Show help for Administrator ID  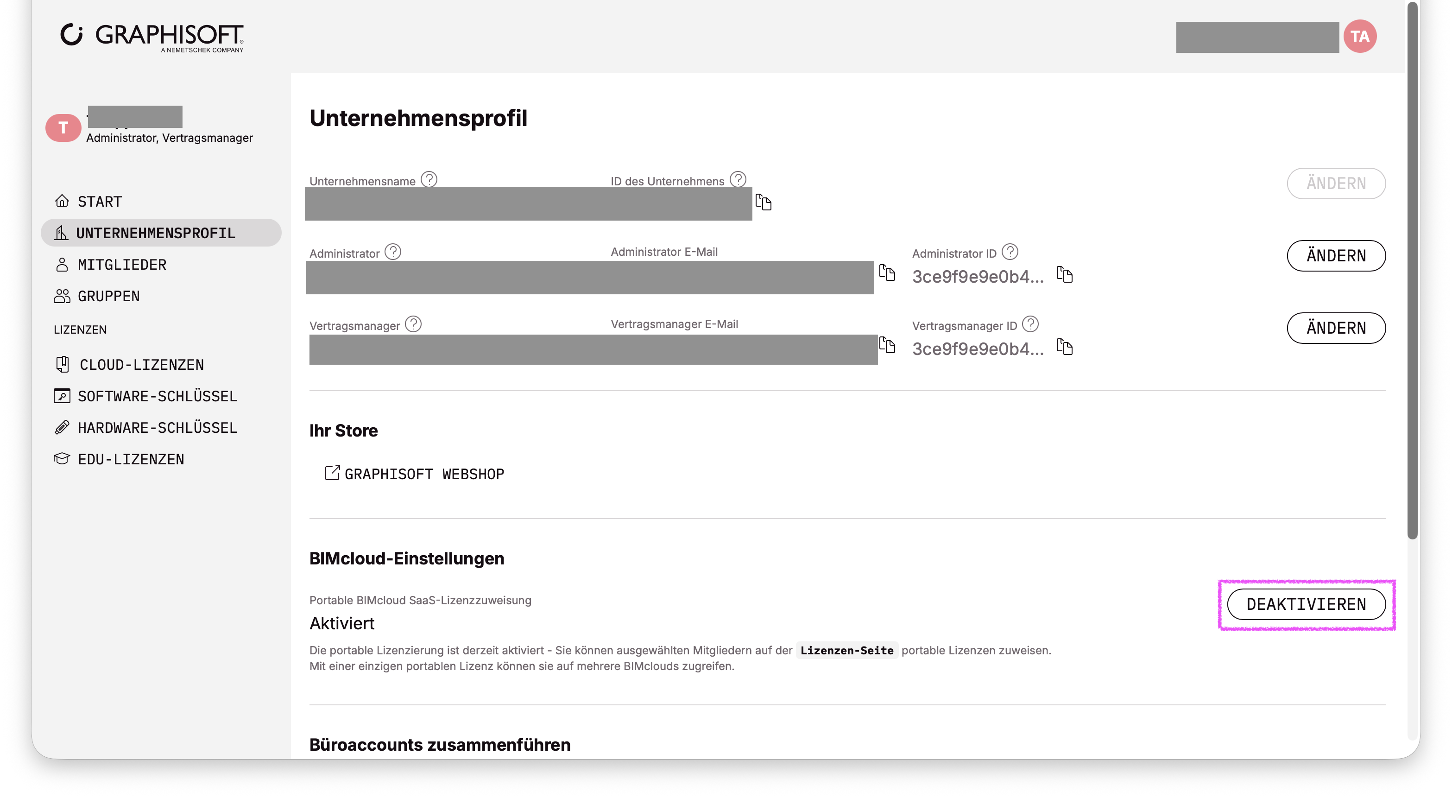(1010, 252)
